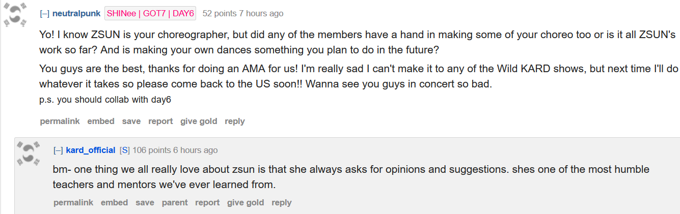Give gold to neutralpunk's comment
680x214 pixels.
point(199,121)
